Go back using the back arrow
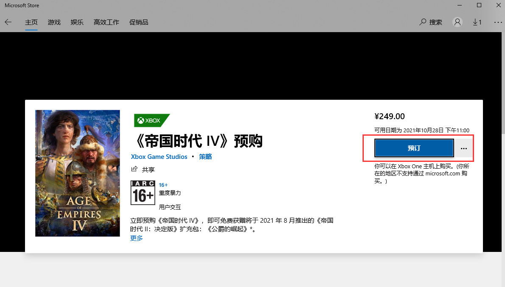This screenshot has height=287, width=505. click(x=8, y=22)
